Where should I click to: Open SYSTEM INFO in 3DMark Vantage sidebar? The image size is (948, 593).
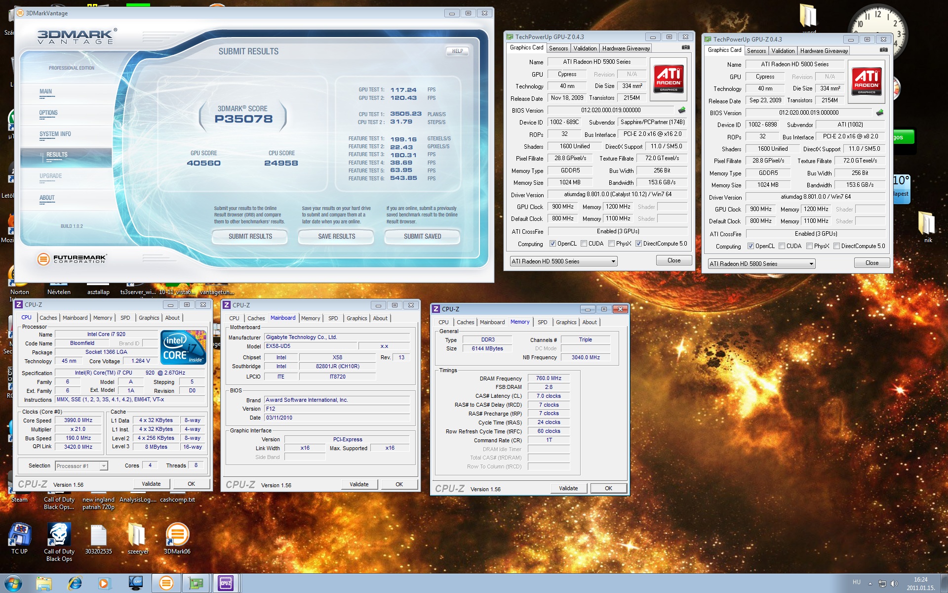(55, 134)
